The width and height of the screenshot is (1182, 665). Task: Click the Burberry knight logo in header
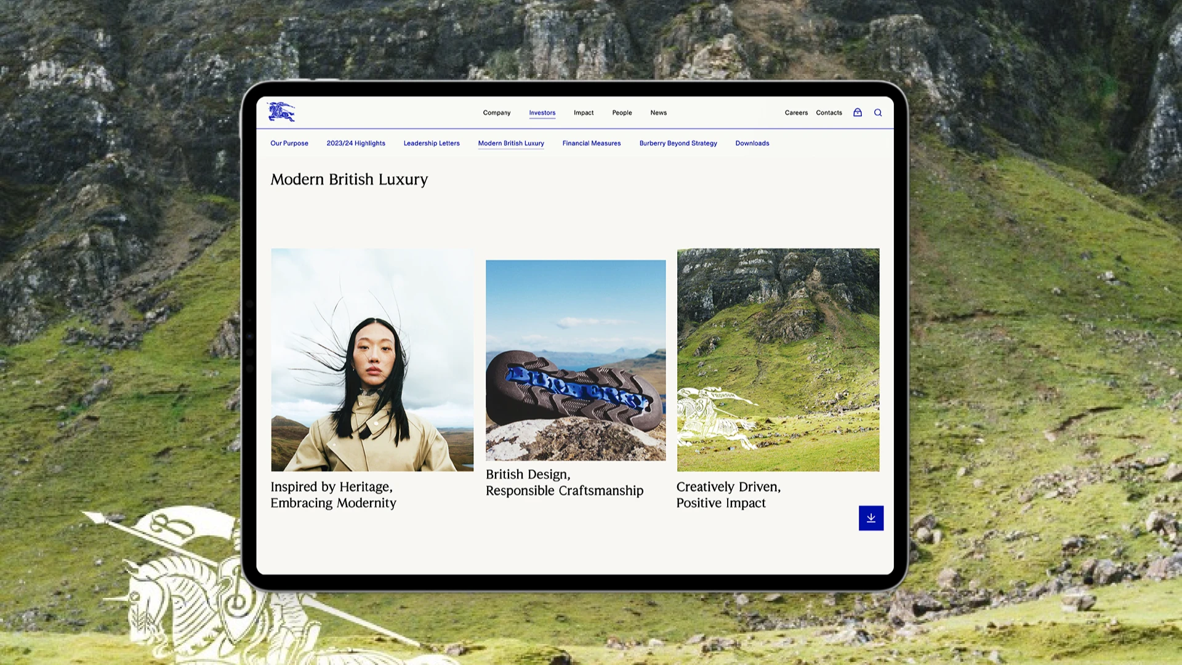(281, 112)
